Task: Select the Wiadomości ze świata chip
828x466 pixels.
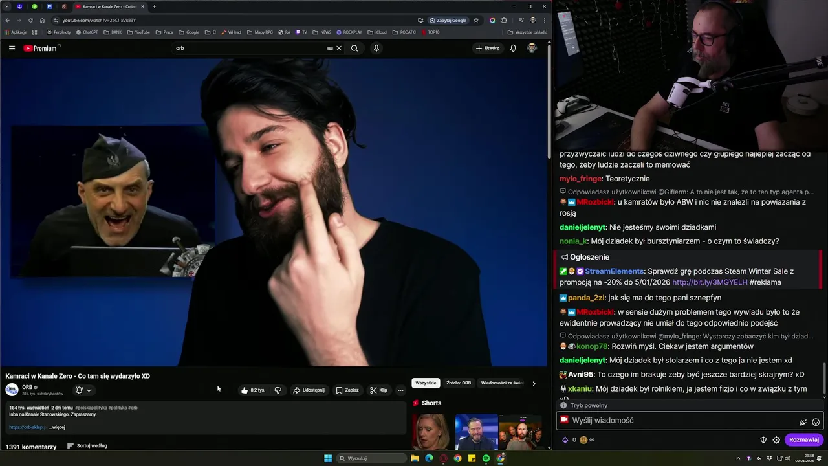Action: (502, 383)
